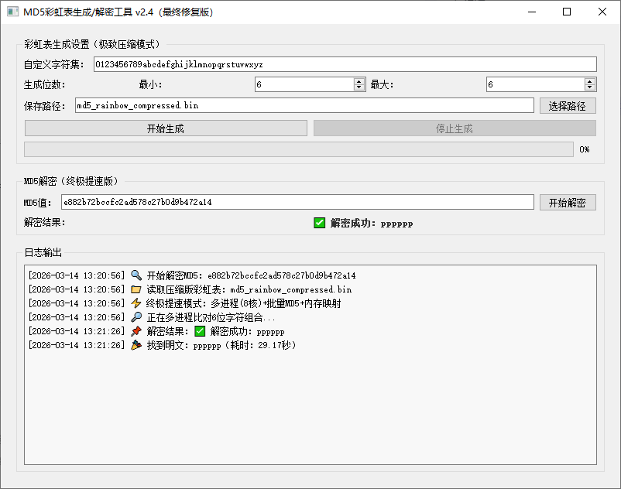Decrease the maximum length with the down stepper
The width and height of the screenshot is (621, 489).
588,87
